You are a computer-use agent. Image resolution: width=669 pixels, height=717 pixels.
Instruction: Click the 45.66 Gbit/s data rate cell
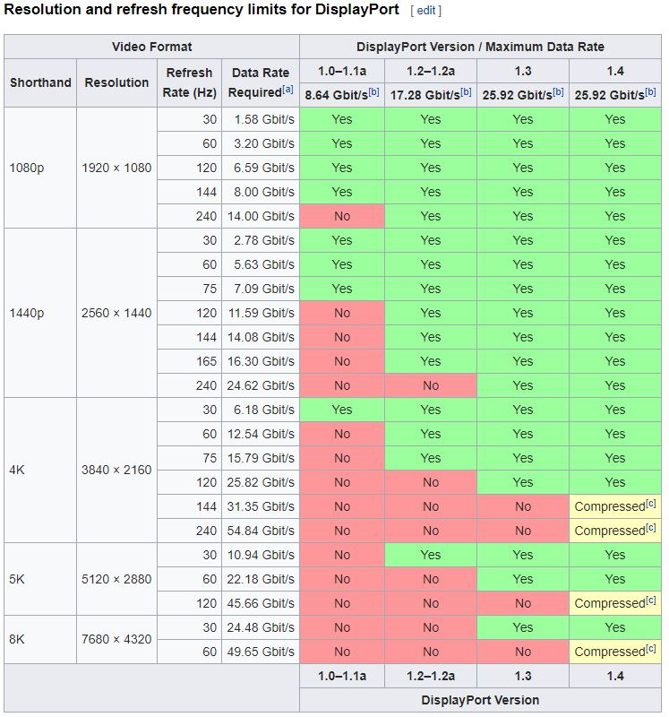(x=261, y=603)
